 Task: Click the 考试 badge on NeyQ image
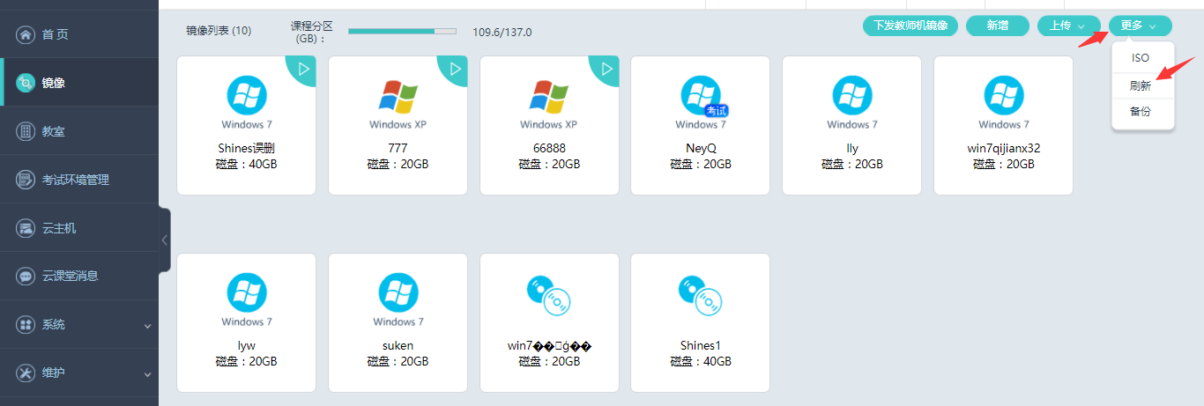715,110
